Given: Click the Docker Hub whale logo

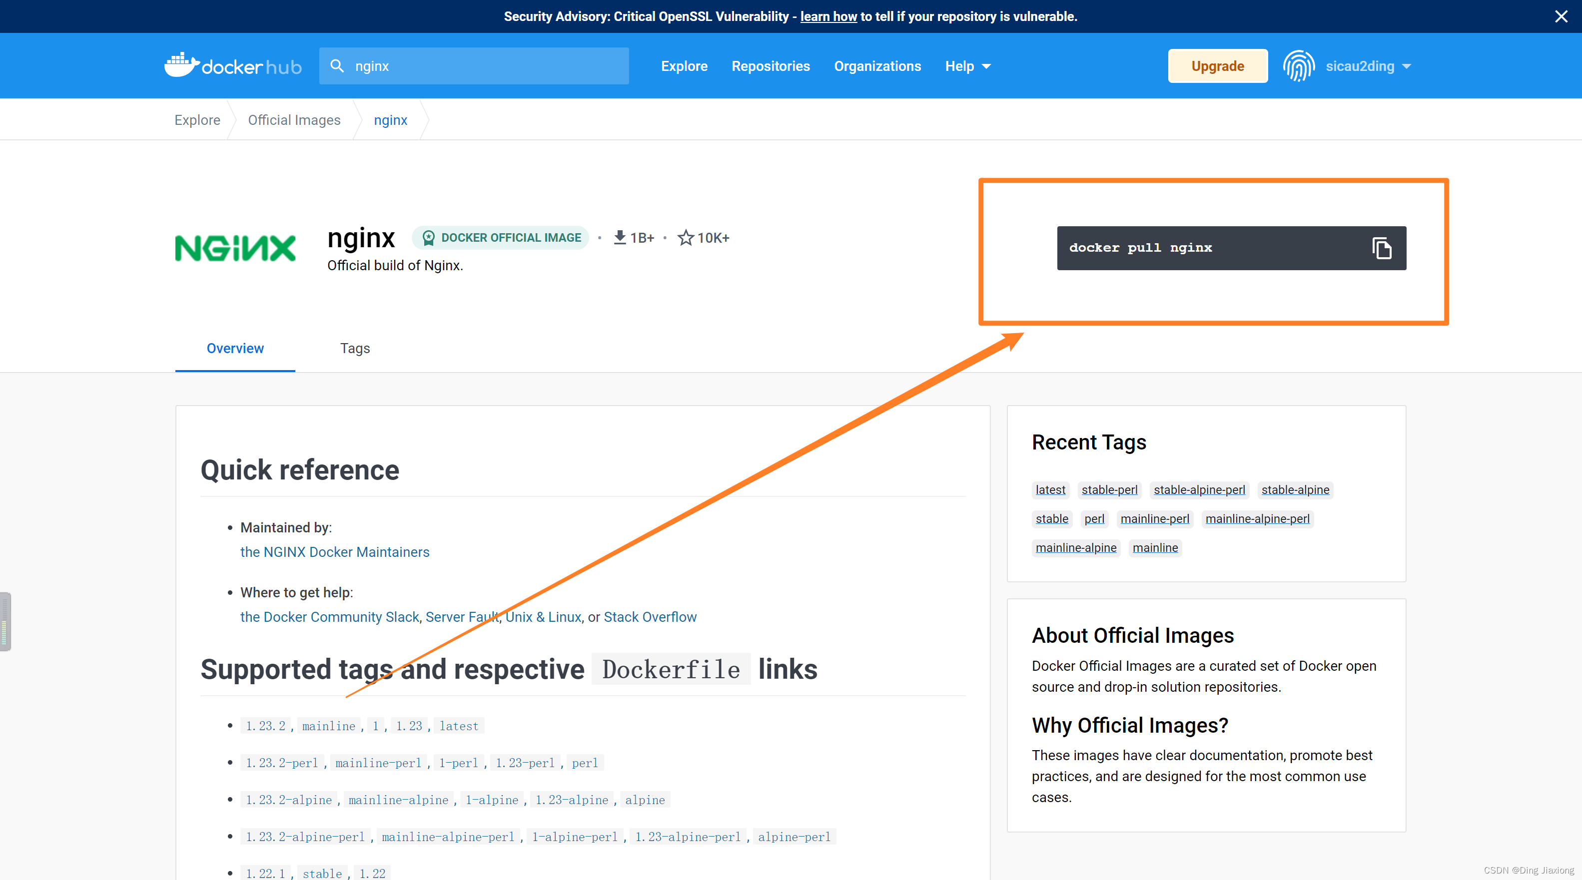Looking at the screenshot, I should coord(233,65).
